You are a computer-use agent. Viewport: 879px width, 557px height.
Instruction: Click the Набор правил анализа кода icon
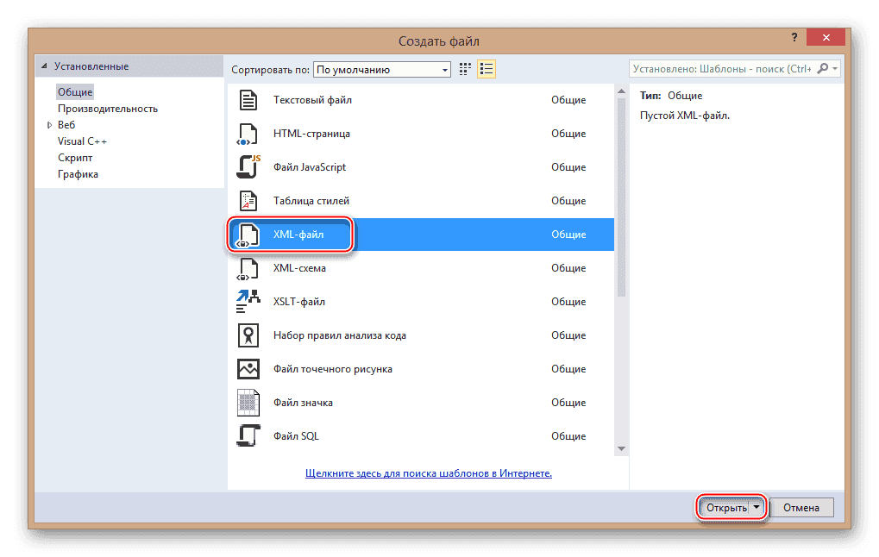click(x=248, y=335)
